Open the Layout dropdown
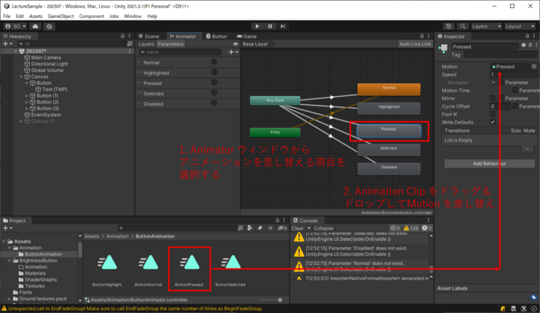Viewport: 540px width, 313px height. click(x=519, y=26)
